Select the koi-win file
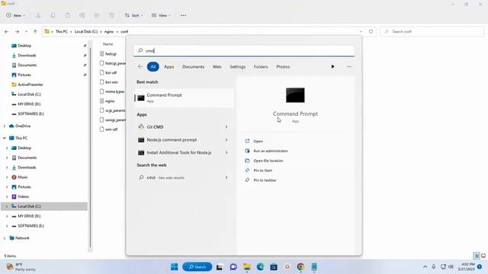Image resolution: width=488 pixels, height=274 pixels. pos(111,82)
